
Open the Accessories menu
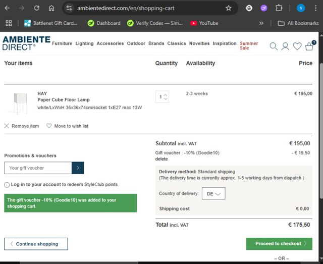click(110, 43)
